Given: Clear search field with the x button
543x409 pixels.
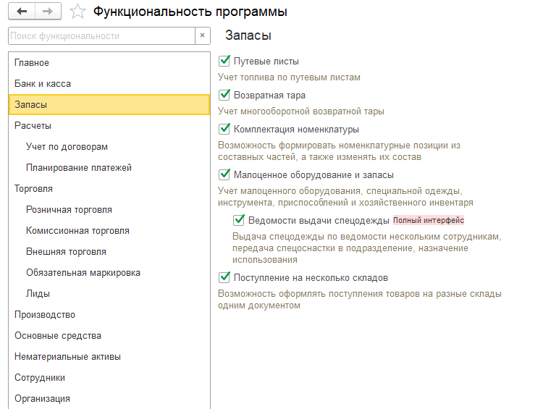Looking at the screenshot, I should pyautogui.click(x=203, y=35).
